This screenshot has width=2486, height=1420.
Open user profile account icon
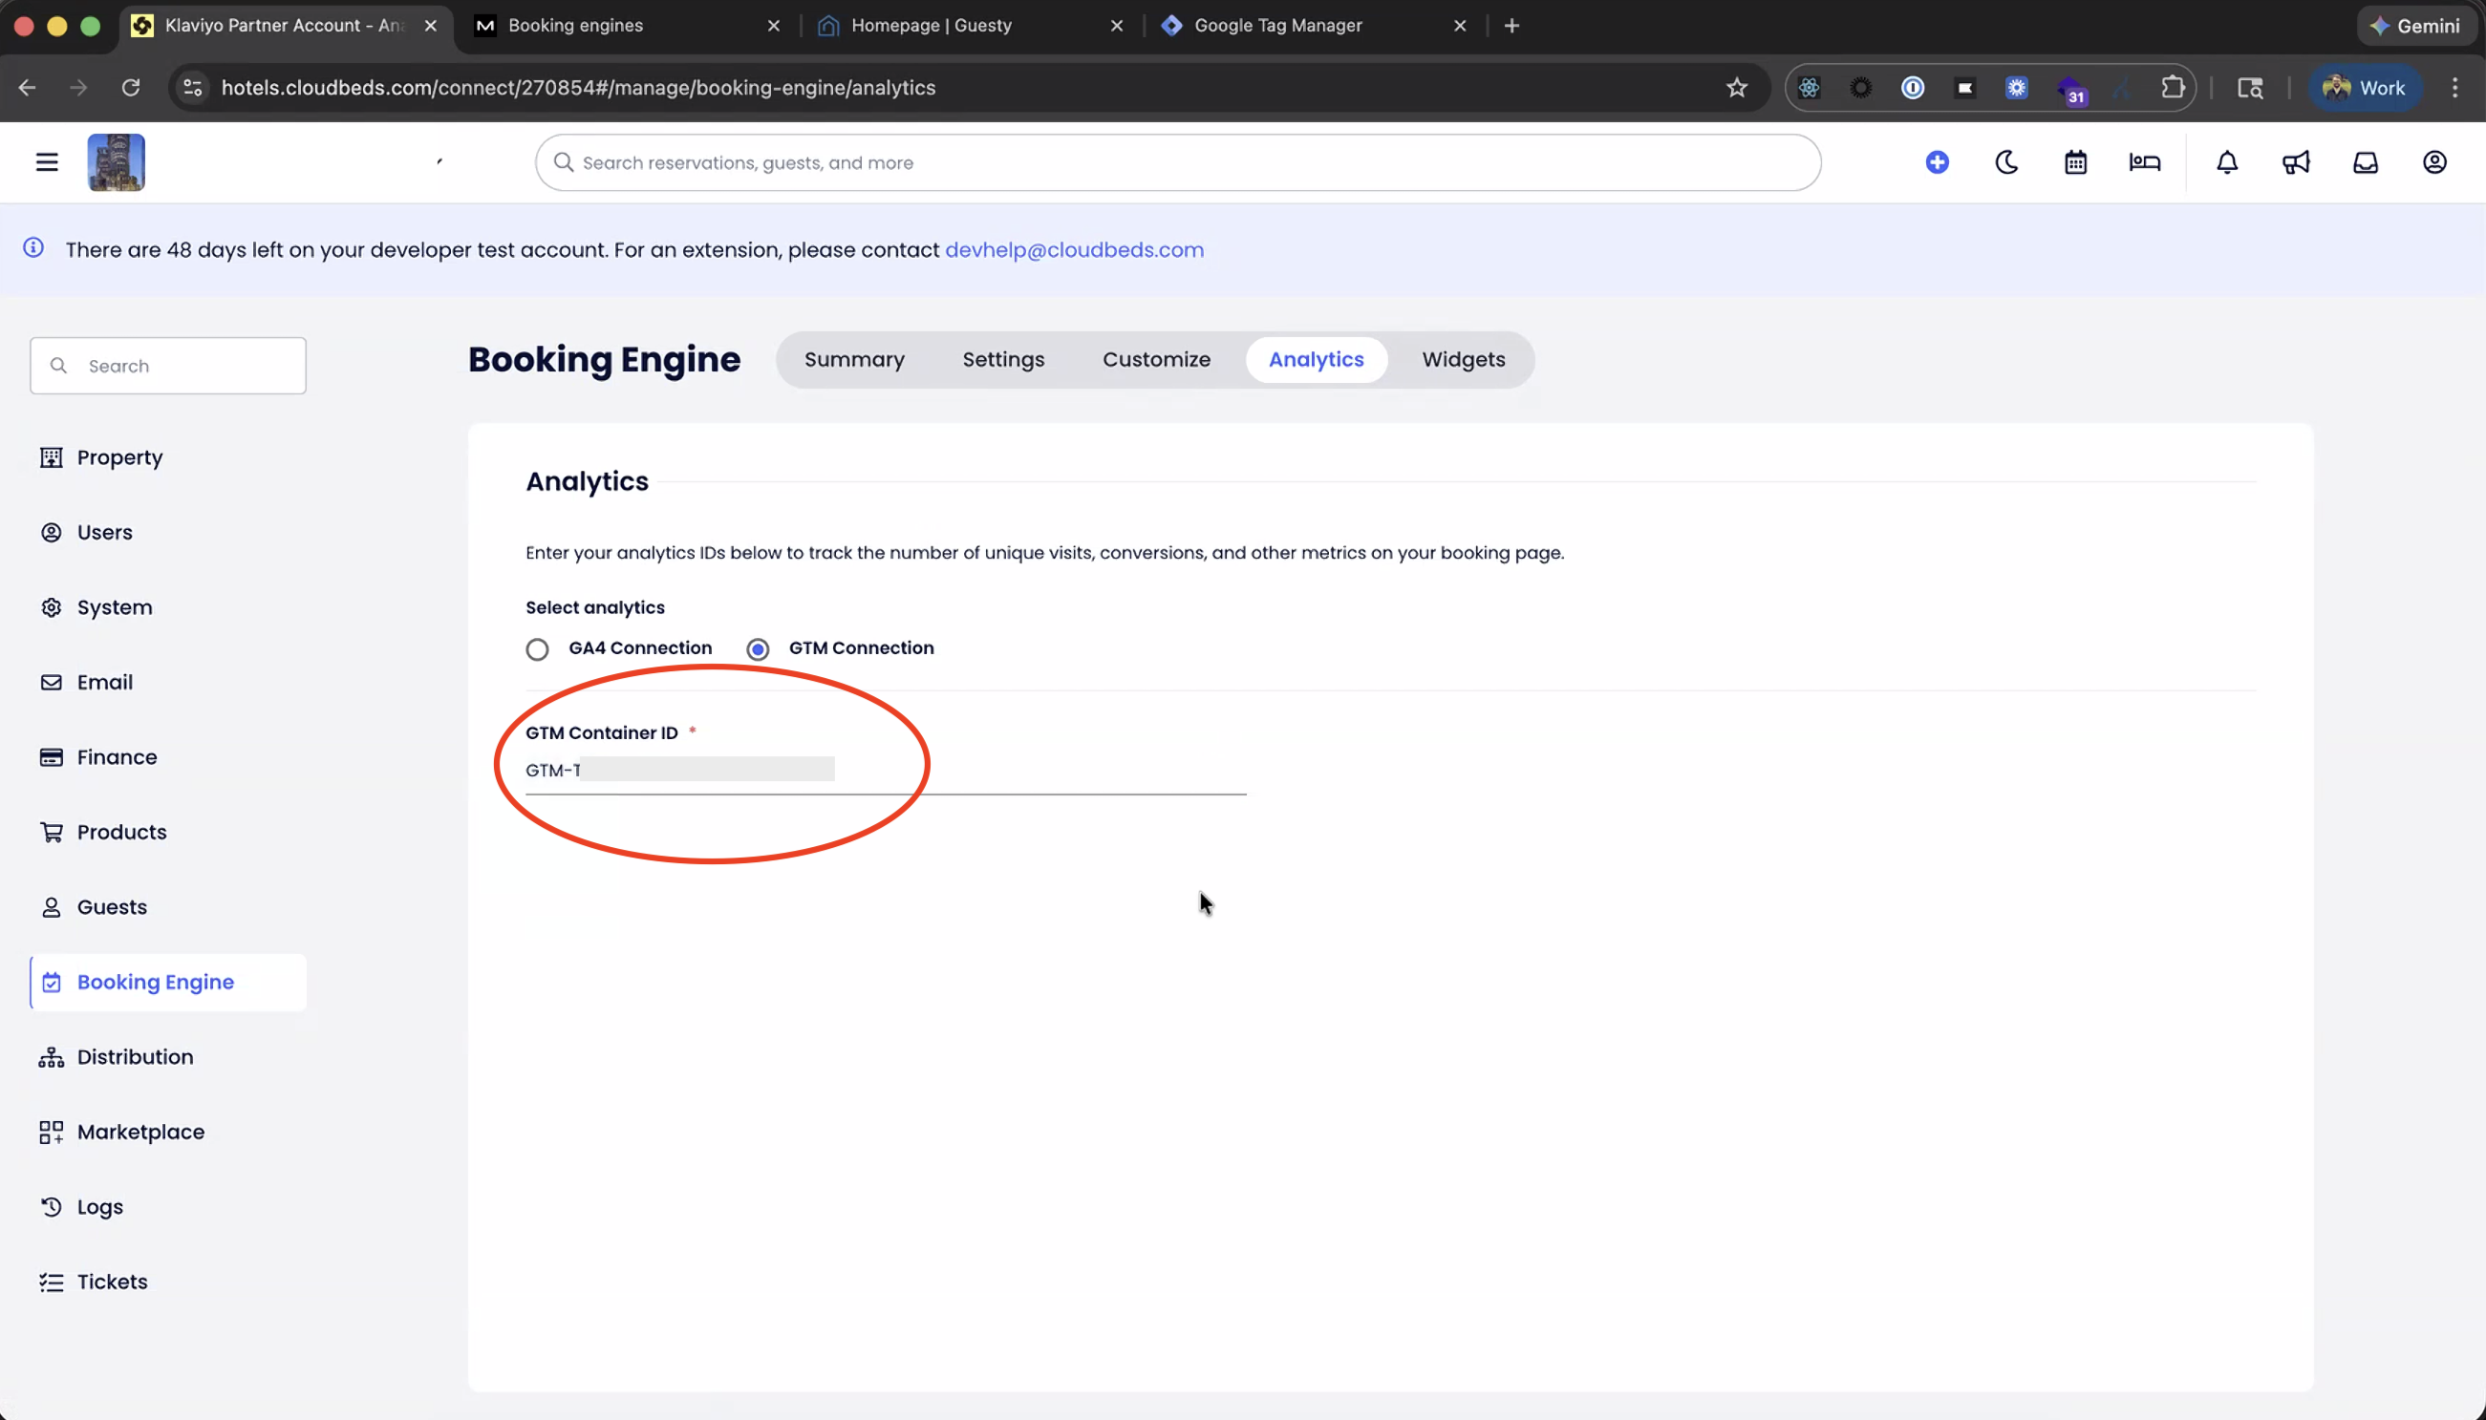(2434, 162)
